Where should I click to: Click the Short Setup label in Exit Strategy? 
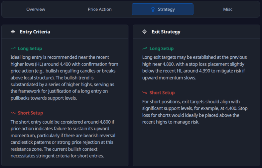(x=162, y=93)
